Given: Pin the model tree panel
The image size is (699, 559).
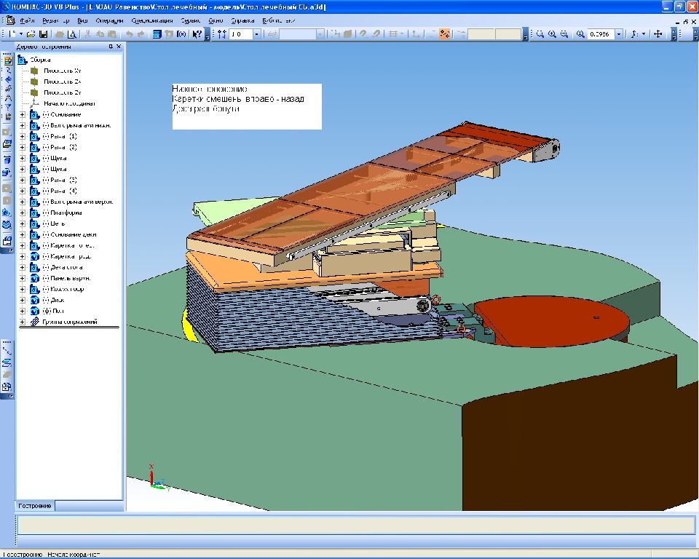Looking at the screenshot, I should (111, 47).
